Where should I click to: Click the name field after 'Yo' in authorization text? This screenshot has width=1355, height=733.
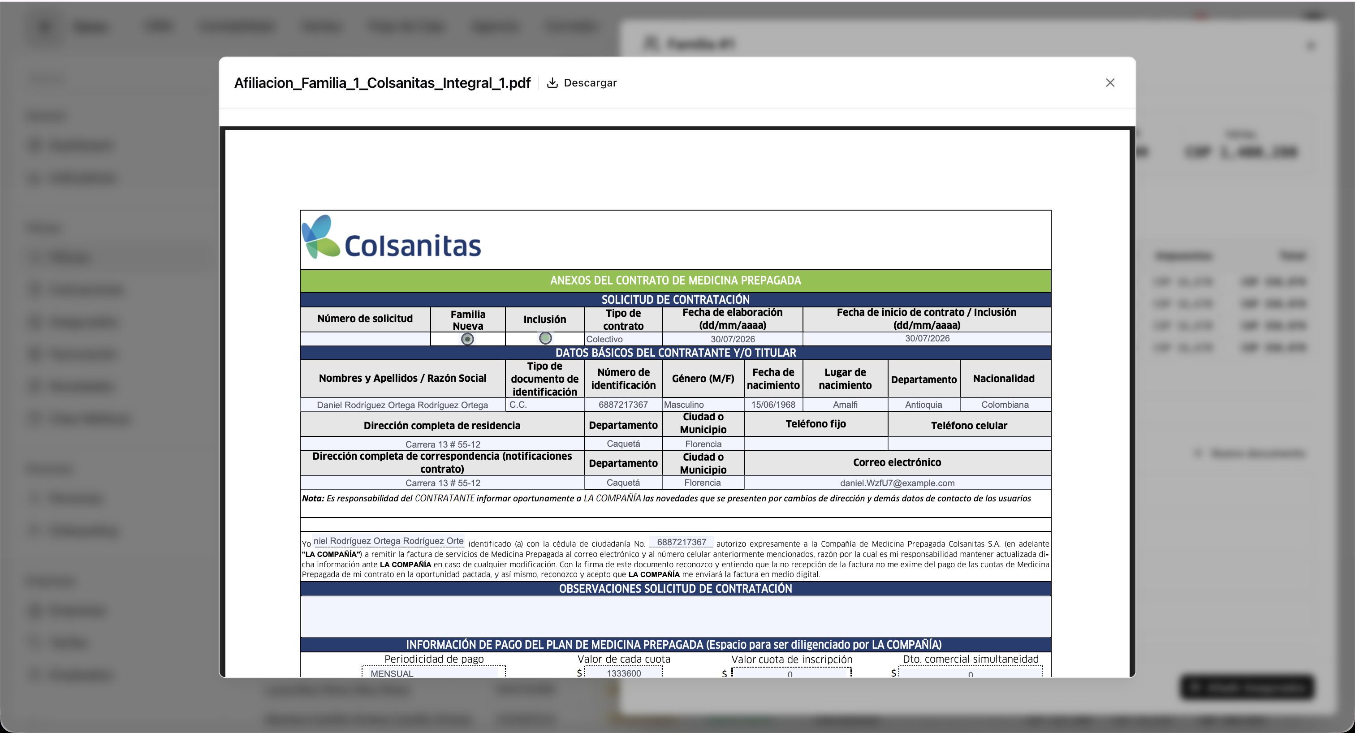pos(388,540)
